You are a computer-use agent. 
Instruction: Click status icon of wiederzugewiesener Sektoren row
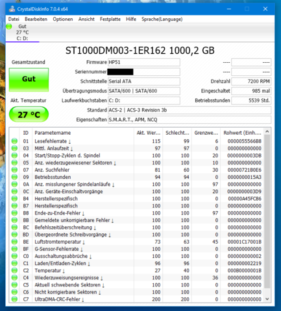[14, 163]
